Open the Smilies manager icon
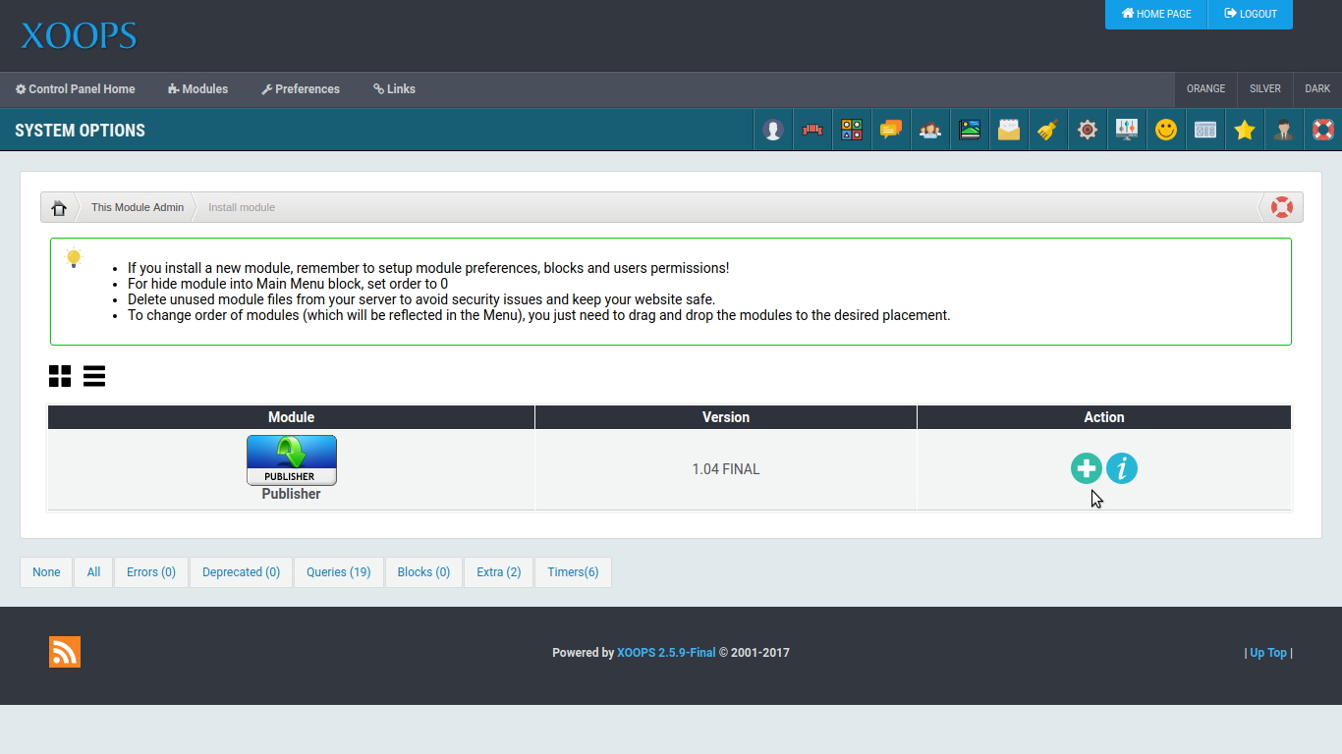1342x754 pixels. point(1165,129)
